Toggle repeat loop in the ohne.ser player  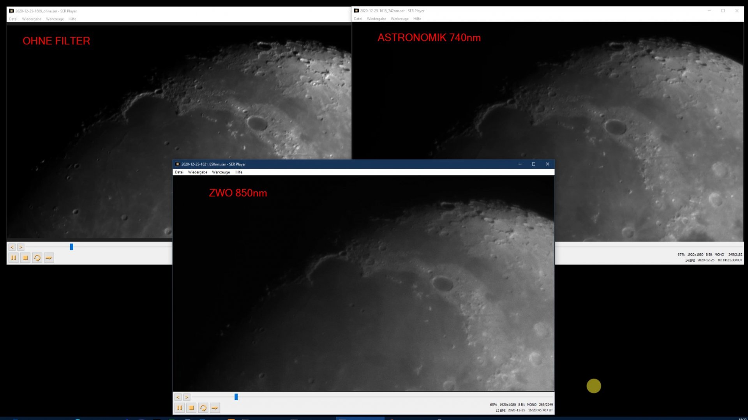click(x=37, y=258)
